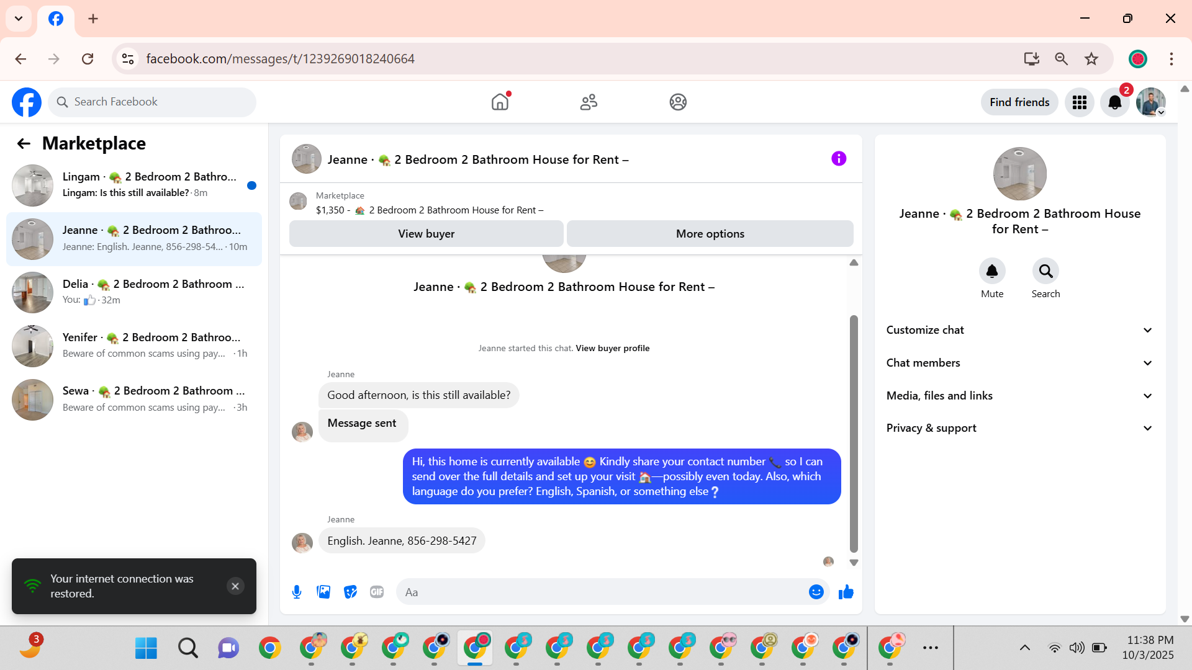Click the Find friends button
Image resolution: width=1192 pixels, height=670 pixels.
point(1019,102)
